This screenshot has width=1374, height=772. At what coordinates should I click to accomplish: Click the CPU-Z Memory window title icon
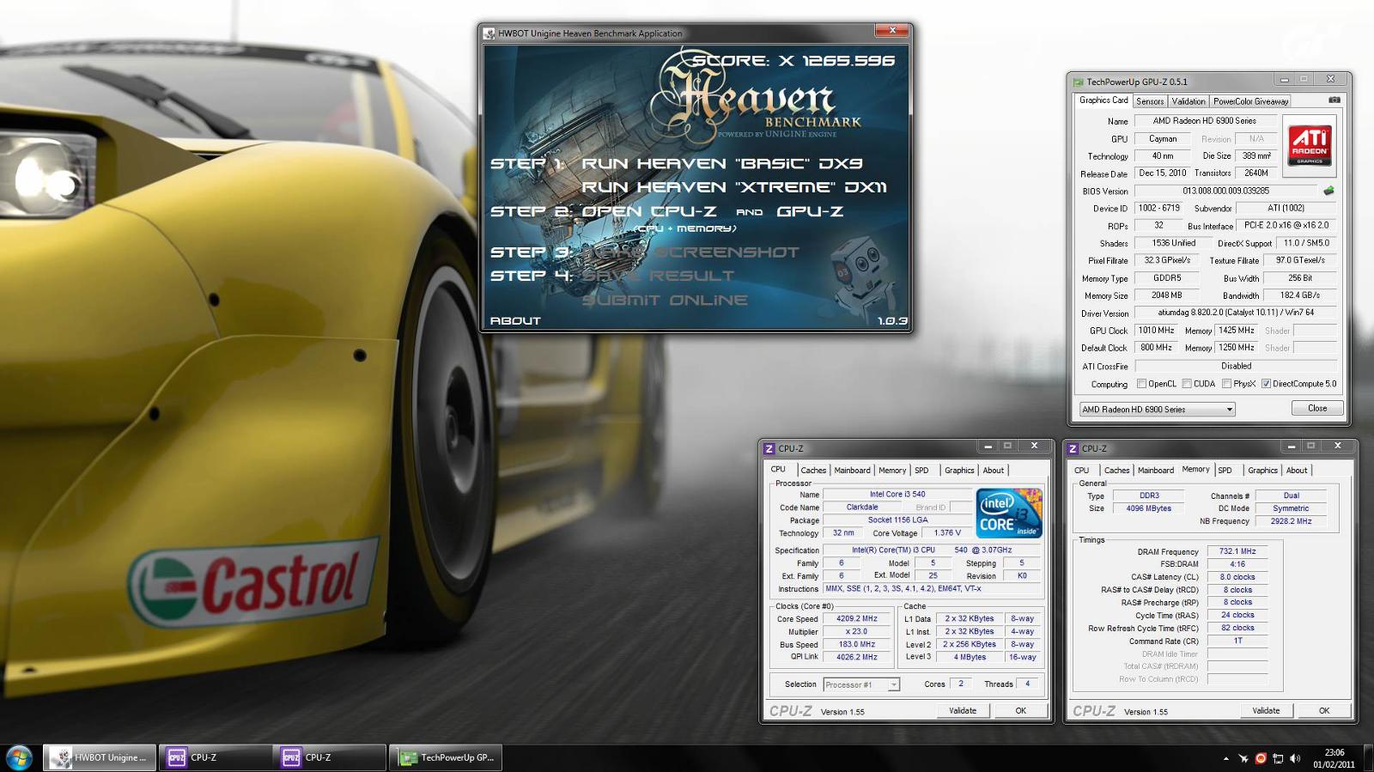pos(1073,448)
